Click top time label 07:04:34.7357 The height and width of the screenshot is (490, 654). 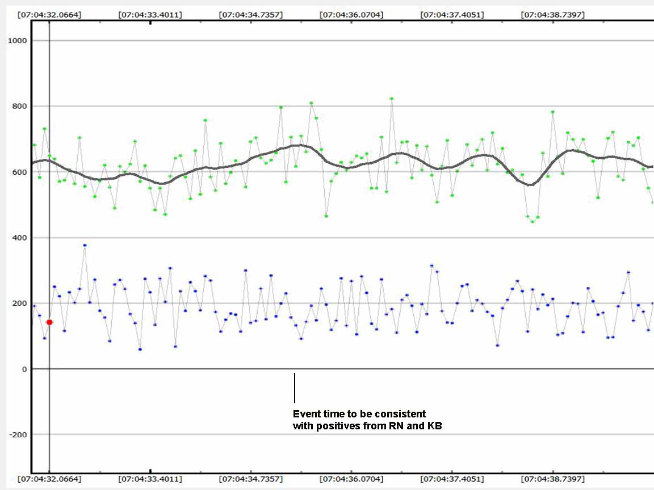[250, 15]
